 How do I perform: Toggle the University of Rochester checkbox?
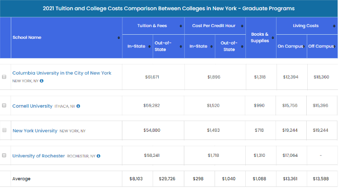[4, 155]
